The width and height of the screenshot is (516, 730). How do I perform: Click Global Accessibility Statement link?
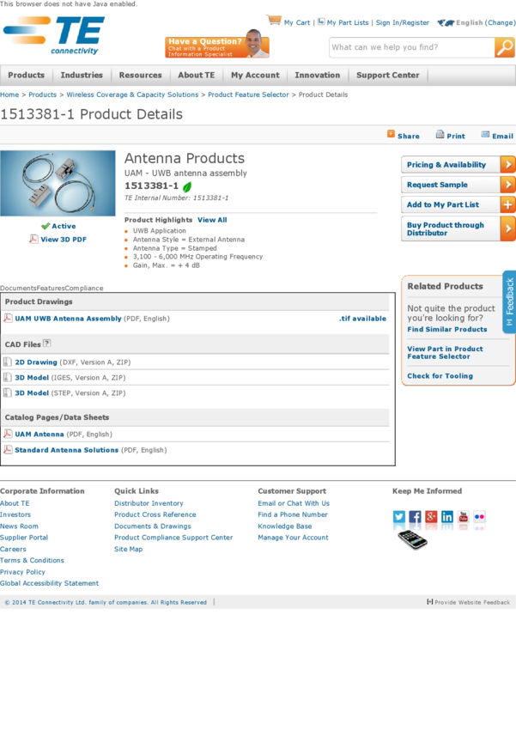click(x=49, y=583)
